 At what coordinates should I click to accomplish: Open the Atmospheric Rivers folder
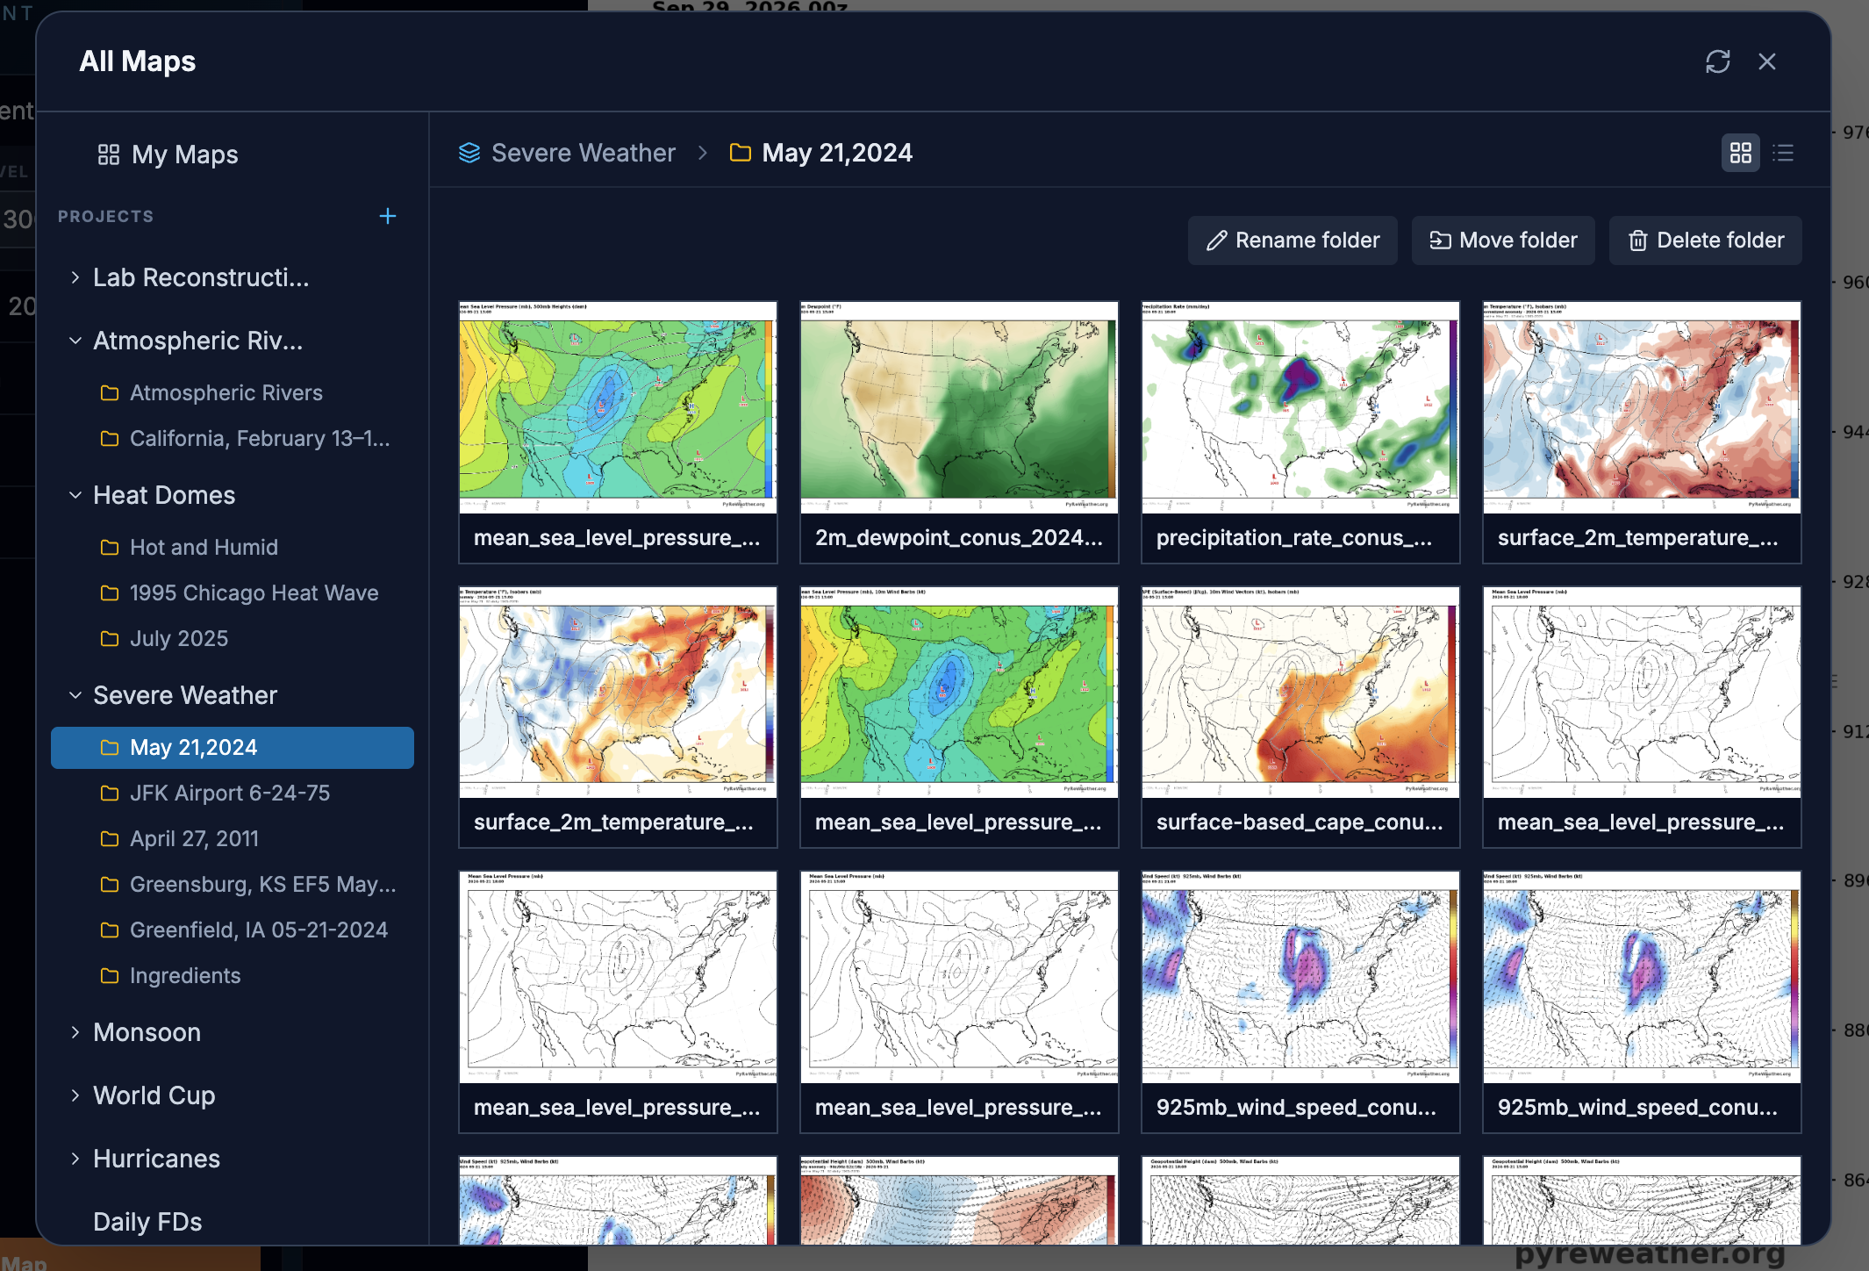pos(233,392)
